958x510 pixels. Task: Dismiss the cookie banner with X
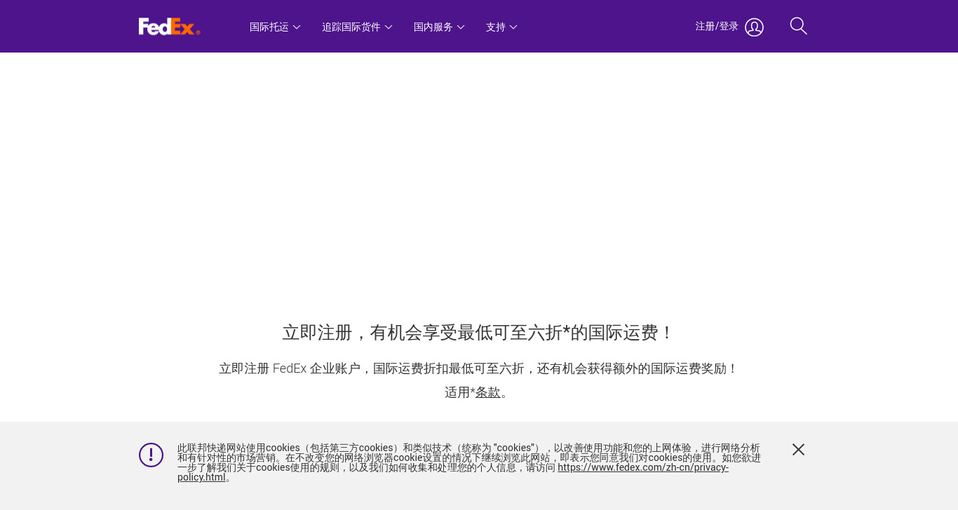pos(798,450)
